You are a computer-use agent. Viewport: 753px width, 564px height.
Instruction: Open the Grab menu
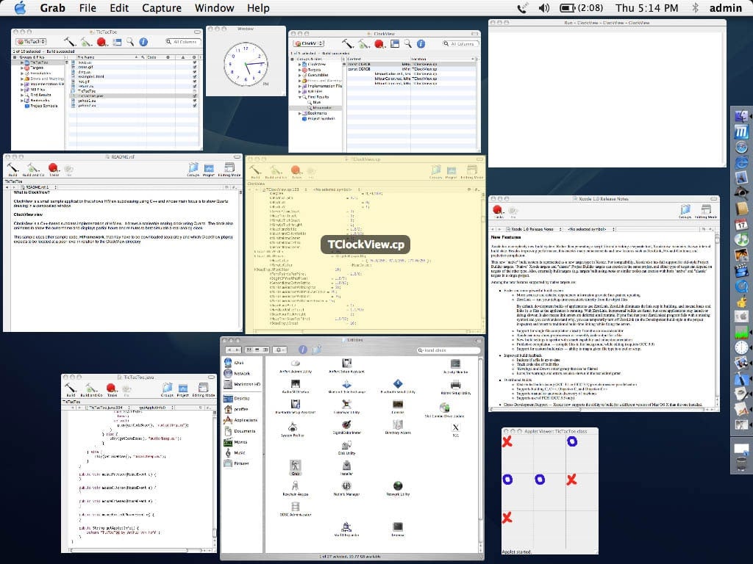click(x=52, y=8)
